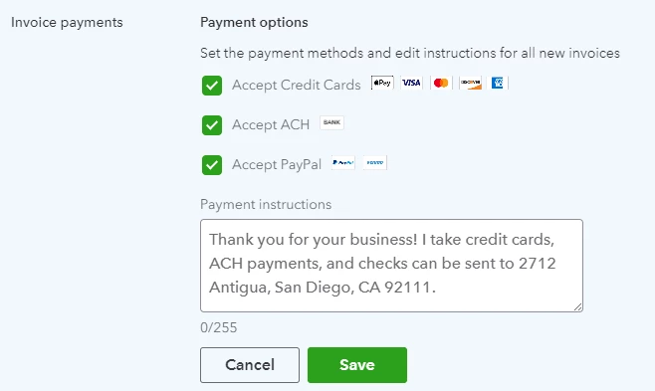Click the Accept Credit Cards label text

pyautogui.click(x=297, y=86)
